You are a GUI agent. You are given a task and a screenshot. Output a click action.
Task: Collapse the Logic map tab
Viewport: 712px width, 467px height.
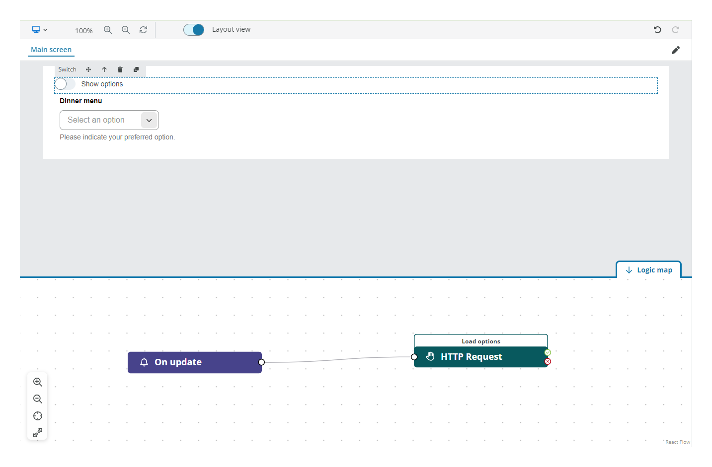coord(648,270)
